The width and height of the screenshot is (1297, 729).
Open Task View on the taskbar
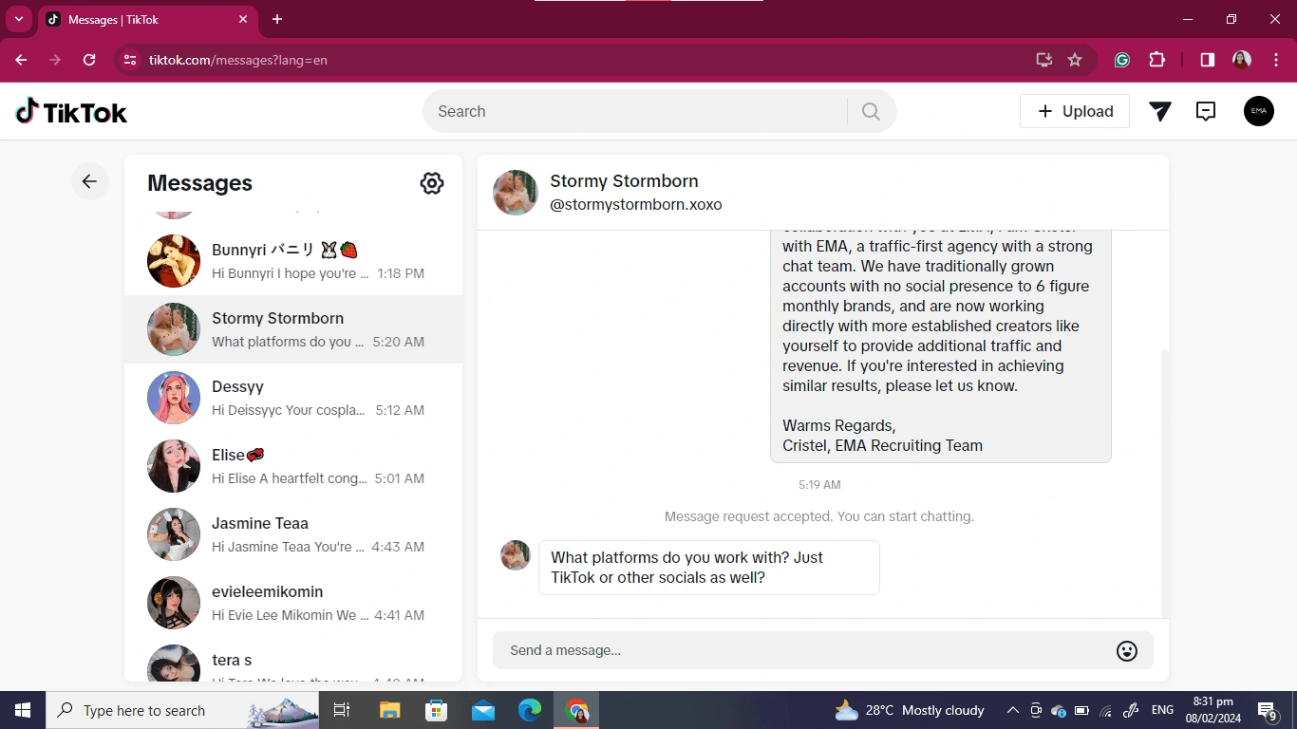click(343, 710)
